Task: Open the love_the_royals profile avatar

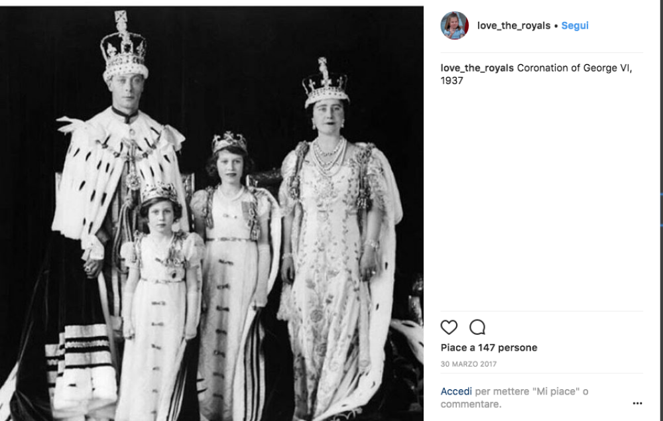Action: [455, 25]
